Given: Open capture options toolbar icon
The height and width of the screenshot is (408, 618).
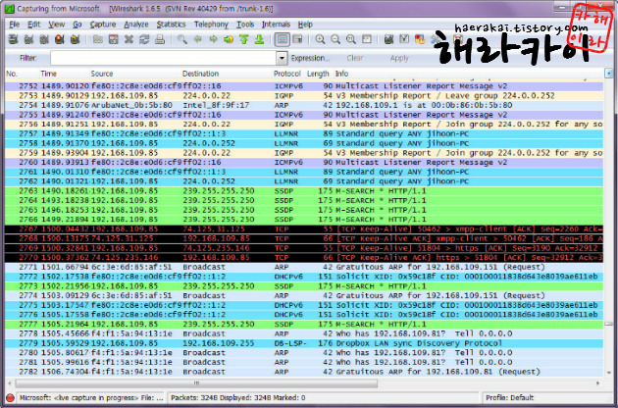Looking at the screenshot, I should click(x=28, y=39).
